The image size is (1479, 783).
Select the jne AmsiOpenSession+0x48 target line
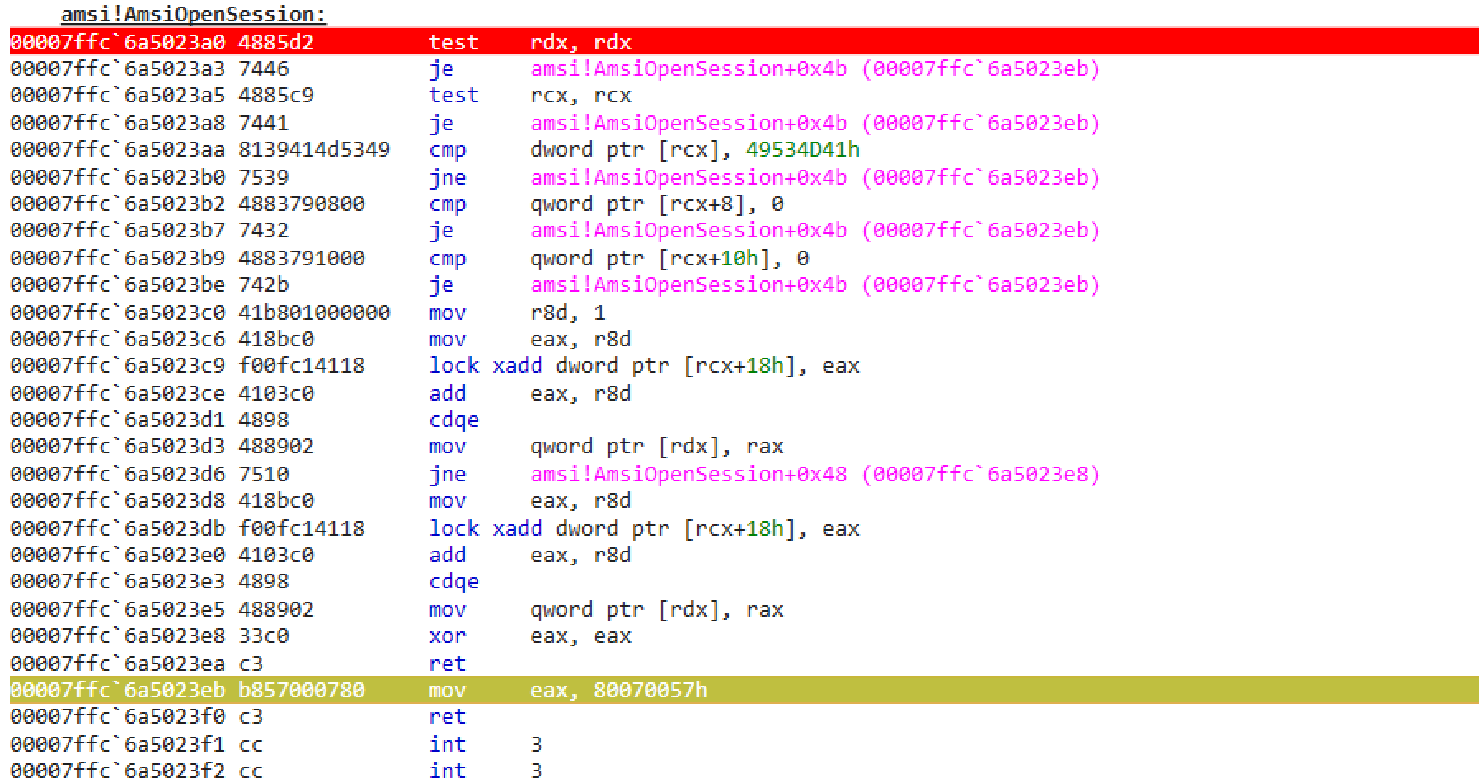click(555, 474)
